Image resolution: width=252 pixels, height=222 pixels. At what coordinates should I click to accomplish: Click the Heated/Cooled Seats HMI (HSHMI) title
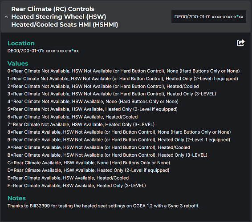65,24
